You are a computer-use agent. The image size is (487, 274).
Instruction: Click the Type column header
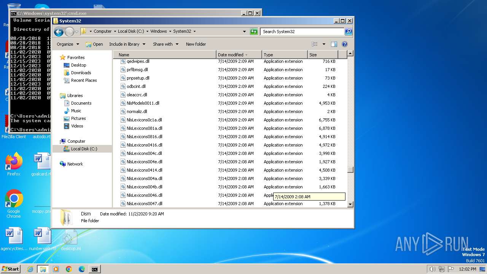tap(284, 55)
